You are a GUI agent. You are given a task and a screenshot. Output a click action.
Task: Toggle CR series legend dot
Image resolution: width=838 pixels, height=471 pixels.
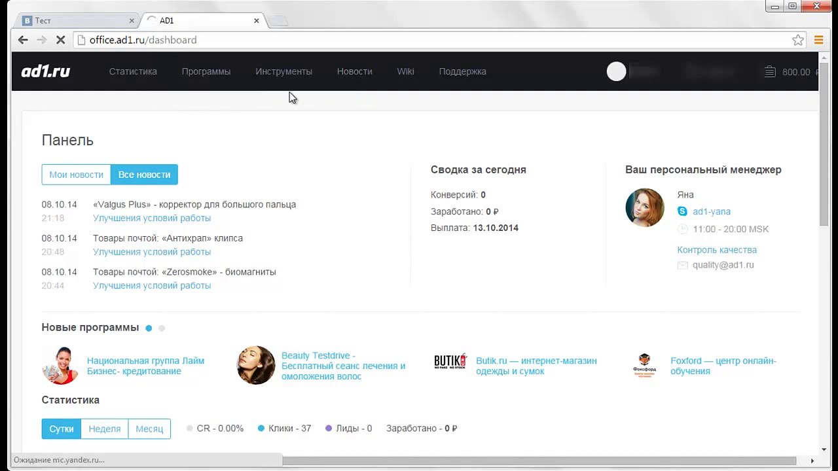(189, 428)
